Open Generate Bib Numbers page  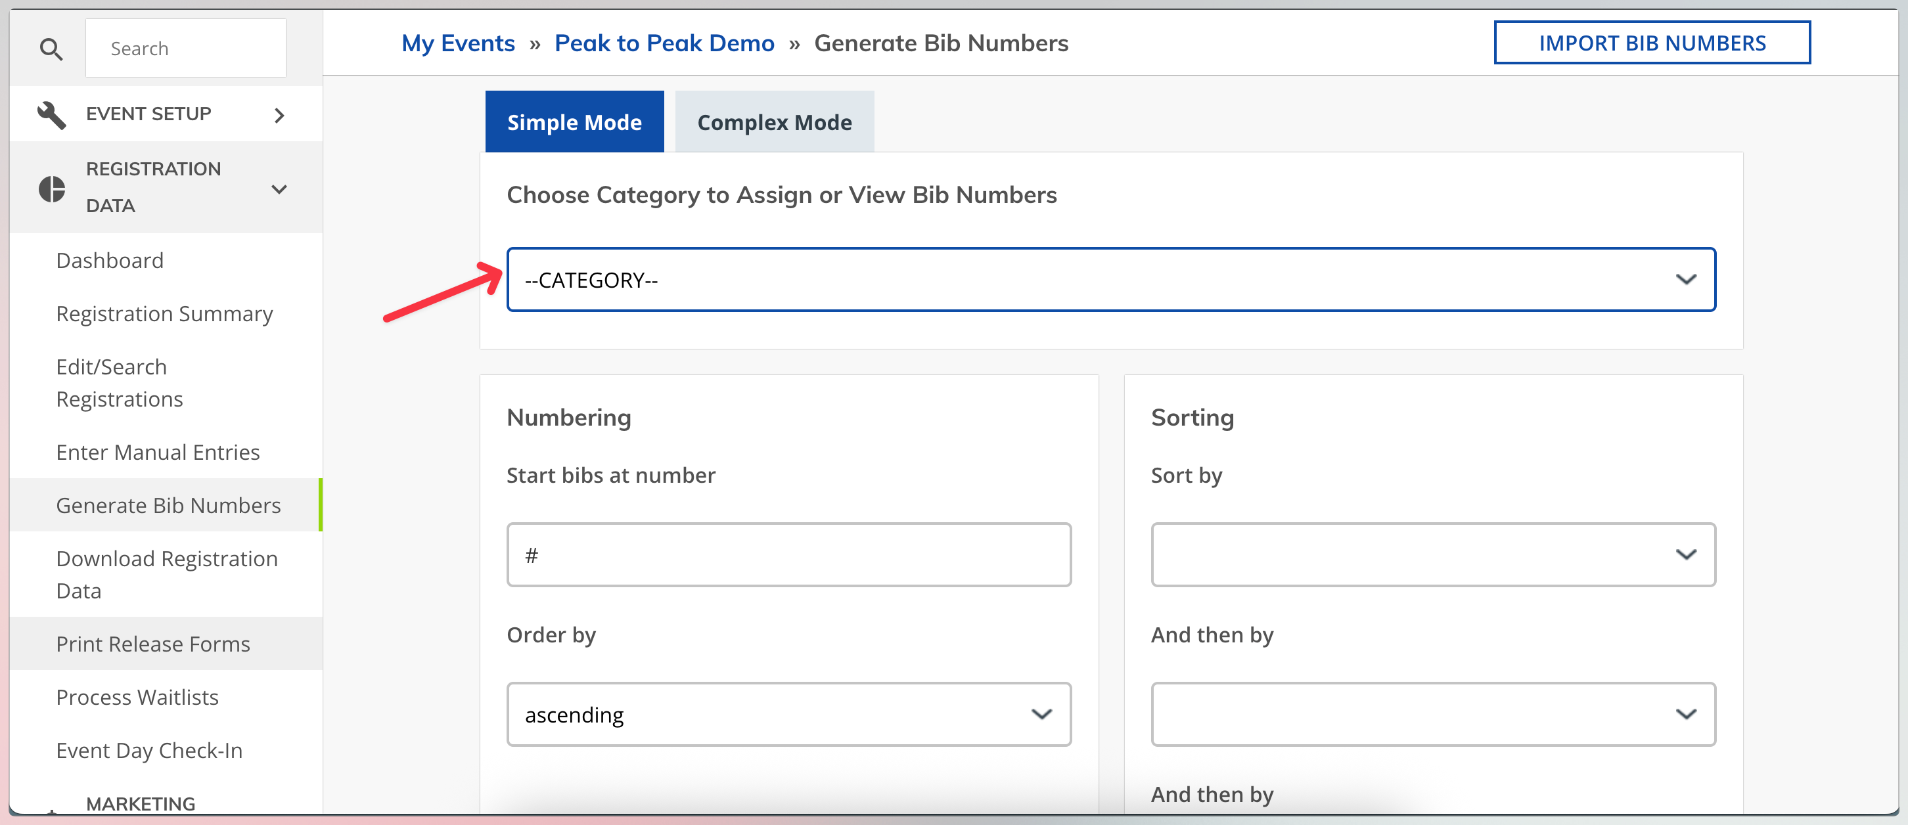pyautogui.click(x=168, y=504)
